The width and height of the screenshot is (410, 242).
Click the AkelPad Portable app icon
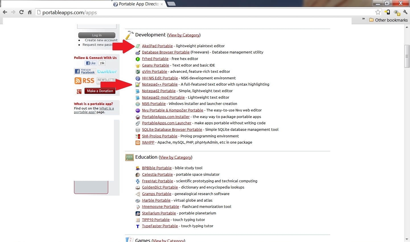(x=138, y=46)
